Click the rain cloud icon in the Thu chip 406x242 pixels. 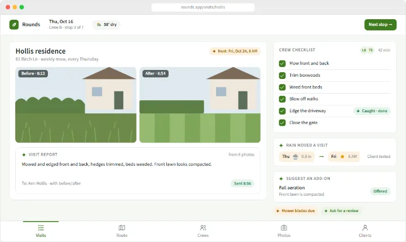(295, 156)
